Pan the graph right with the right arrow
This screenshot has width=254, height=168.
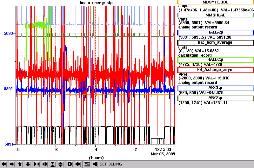12,164
